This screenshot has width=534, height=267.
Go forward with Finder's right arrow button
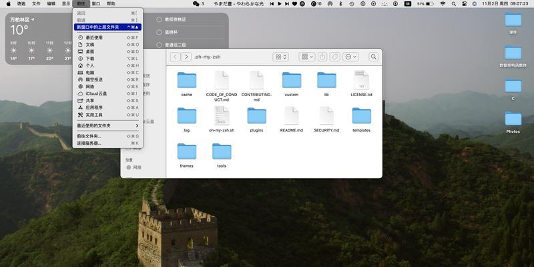click(x=186, y=57)
